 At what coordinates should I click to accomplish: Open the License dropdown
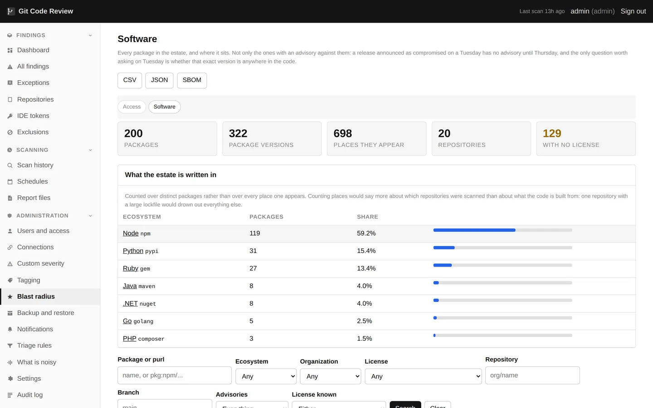point(423,376)
